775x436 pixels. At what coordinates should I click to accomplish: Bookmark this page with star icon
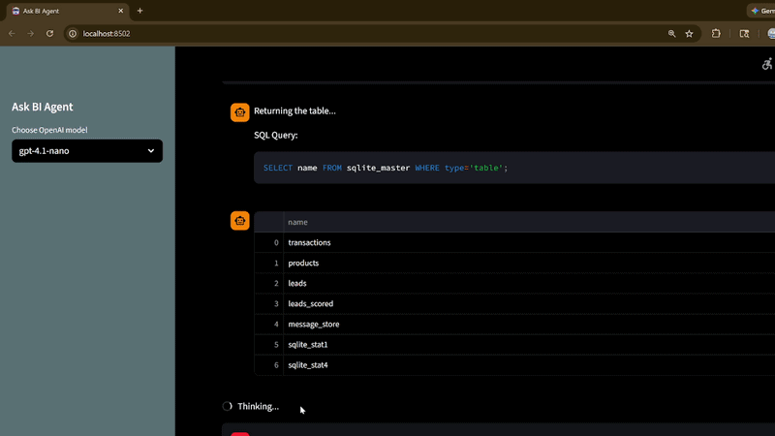click(689, 33)
